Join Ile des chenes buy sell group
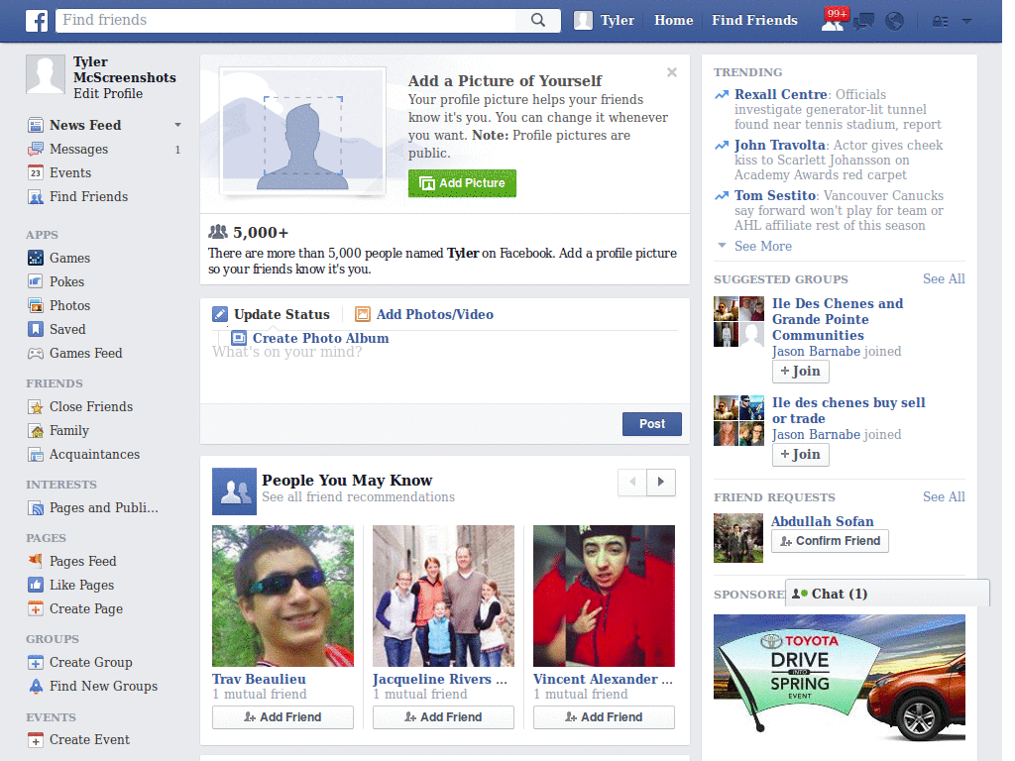 (800, 455)
